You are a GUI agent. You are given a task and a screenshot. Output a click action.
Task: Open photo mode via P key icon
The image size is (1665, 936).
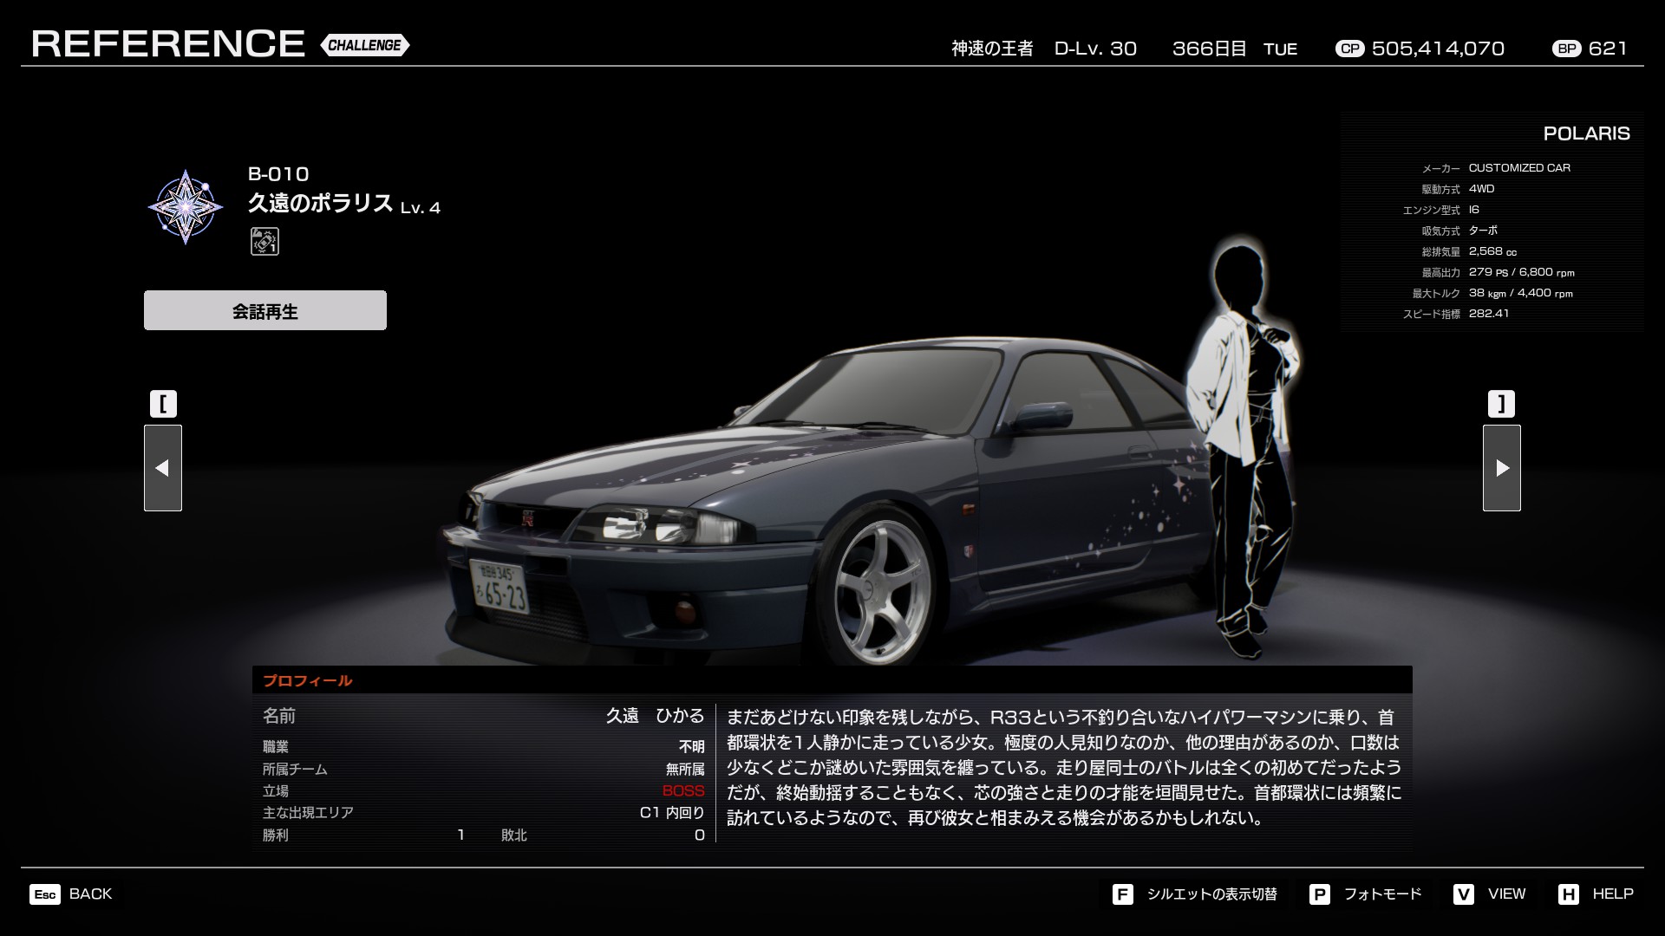[1319, 894]
